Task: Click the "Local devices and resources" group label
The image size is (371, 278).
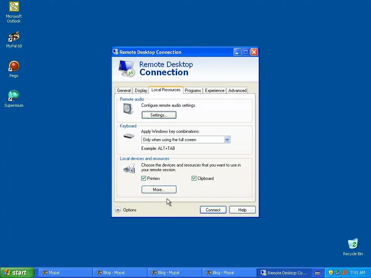Action: tap(145, 159)
